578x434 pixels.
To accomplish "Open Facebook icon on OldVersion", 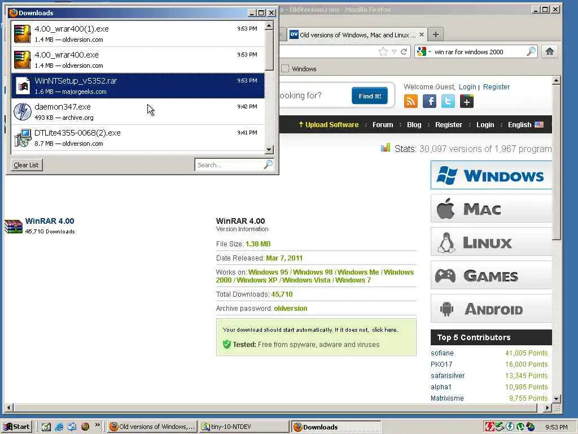I will [430, 101].
